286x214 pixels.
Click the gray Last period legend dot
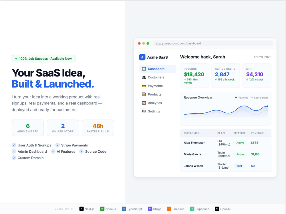[x=252, y=98]
